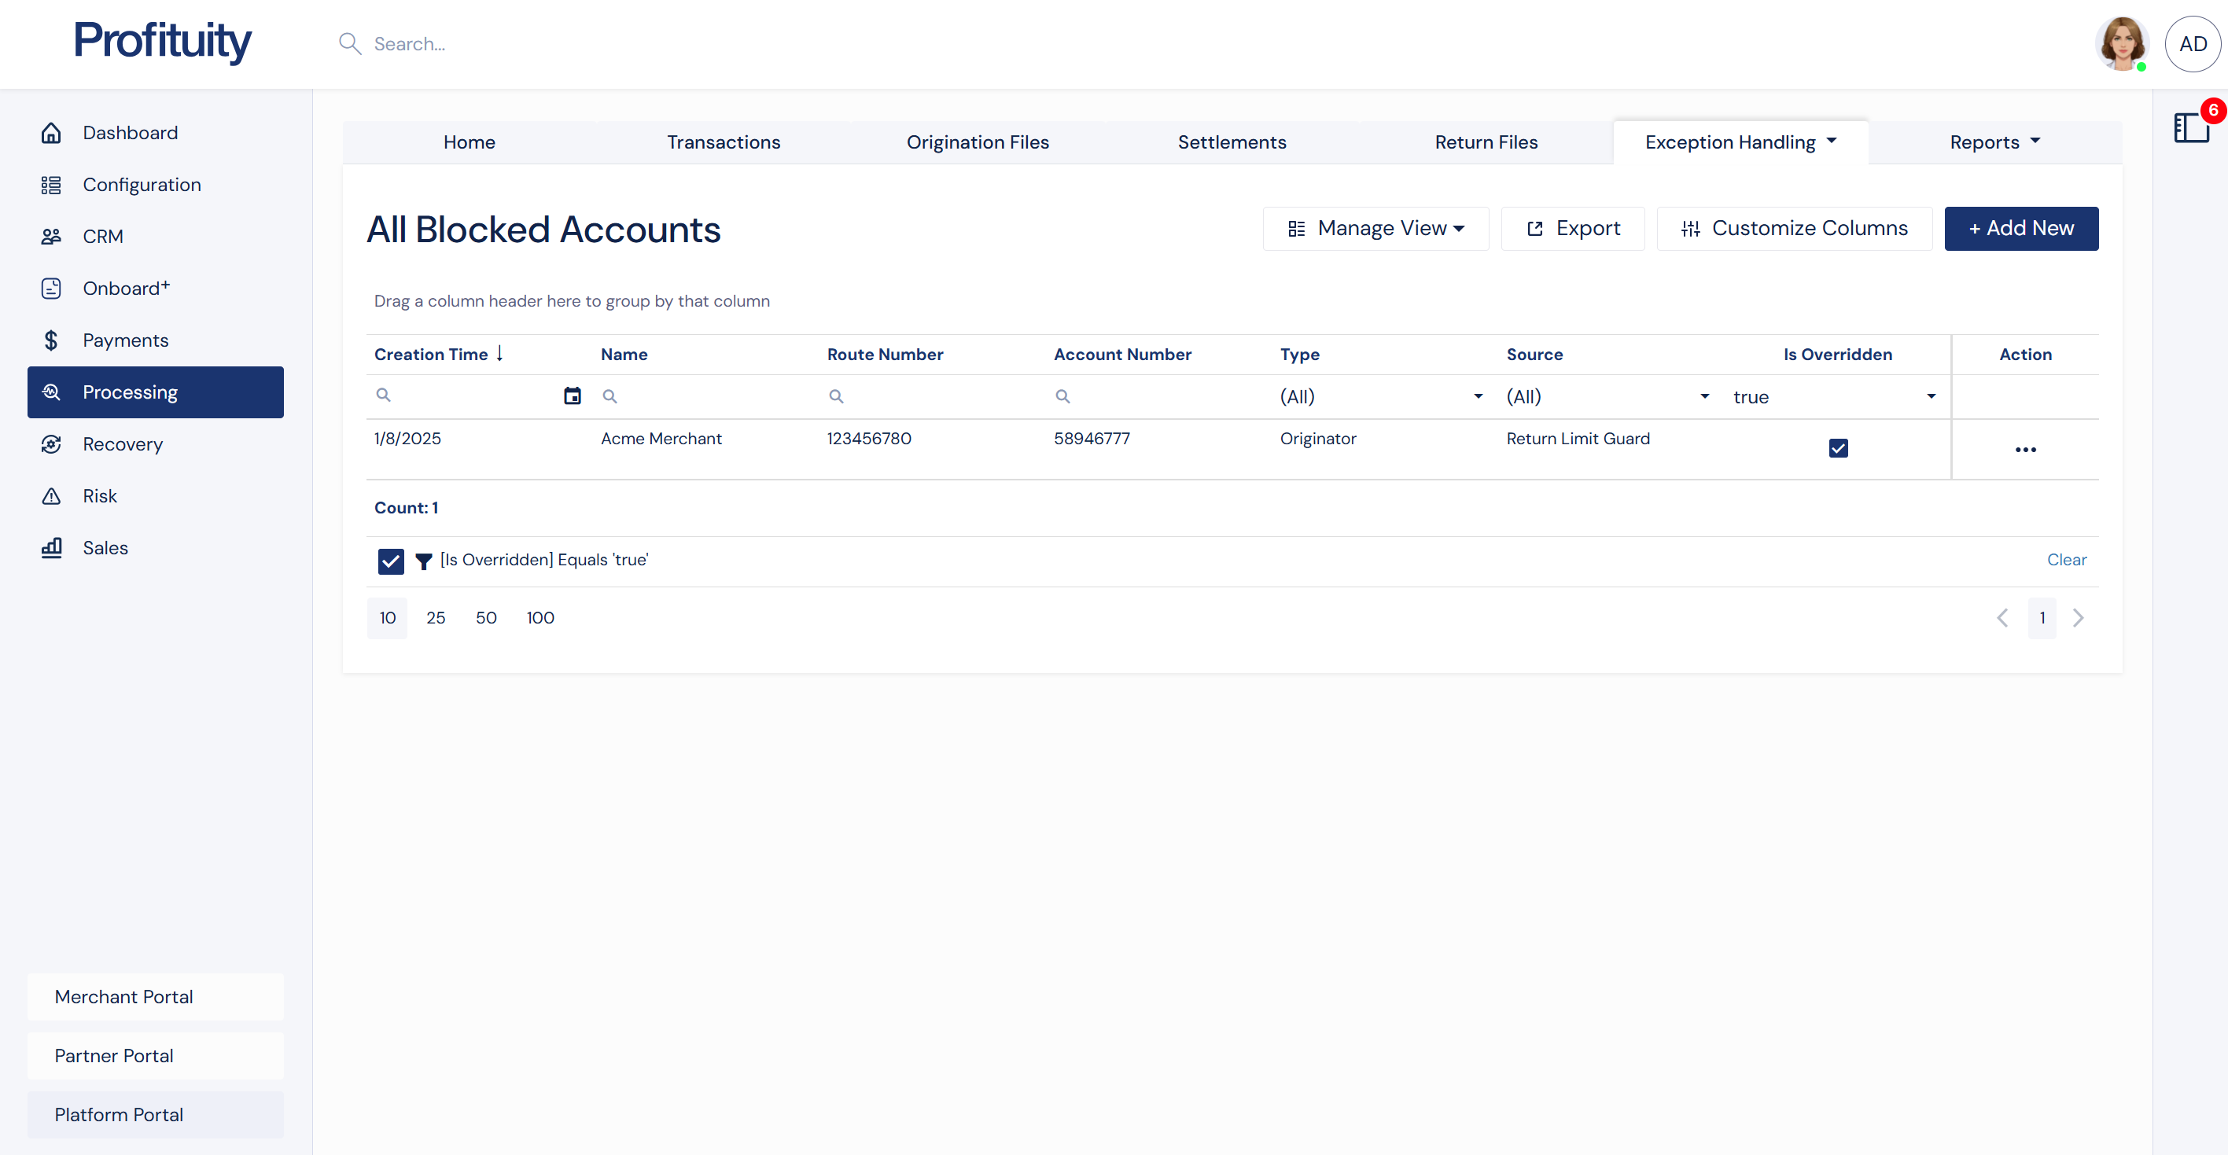This screenshot has width=2228, height=1155.
Task: Disable the [Is Overridden] Equals 'true' filter checkbox
Action: point(390,561)
